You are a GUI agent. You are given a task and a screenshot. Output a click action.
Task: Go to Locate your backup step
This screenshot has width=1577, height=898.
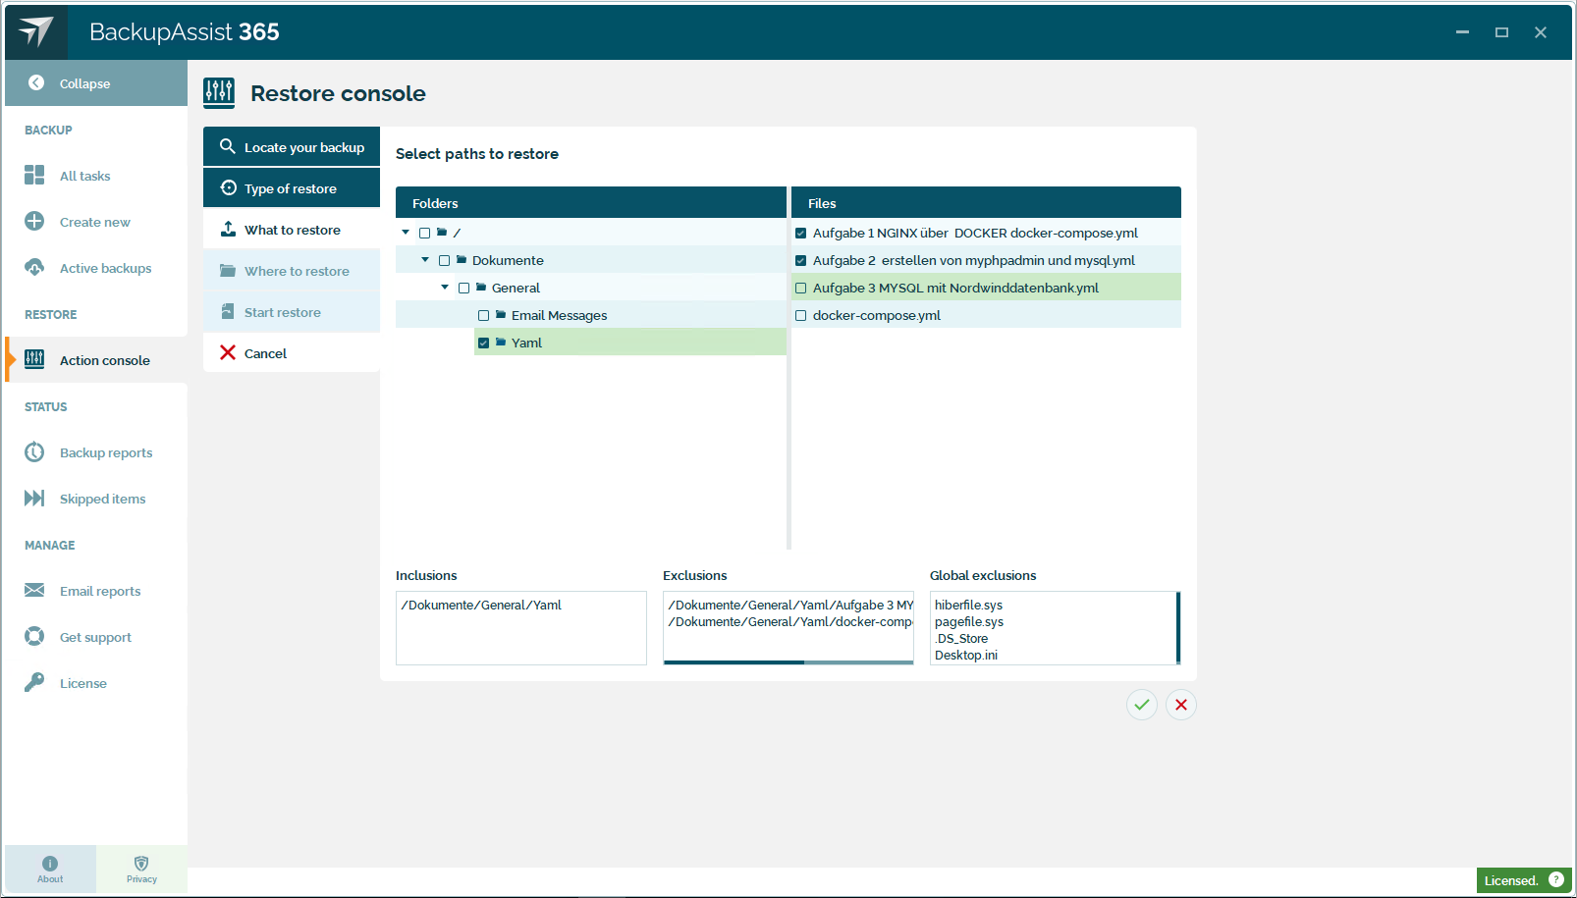click(292, 147)
